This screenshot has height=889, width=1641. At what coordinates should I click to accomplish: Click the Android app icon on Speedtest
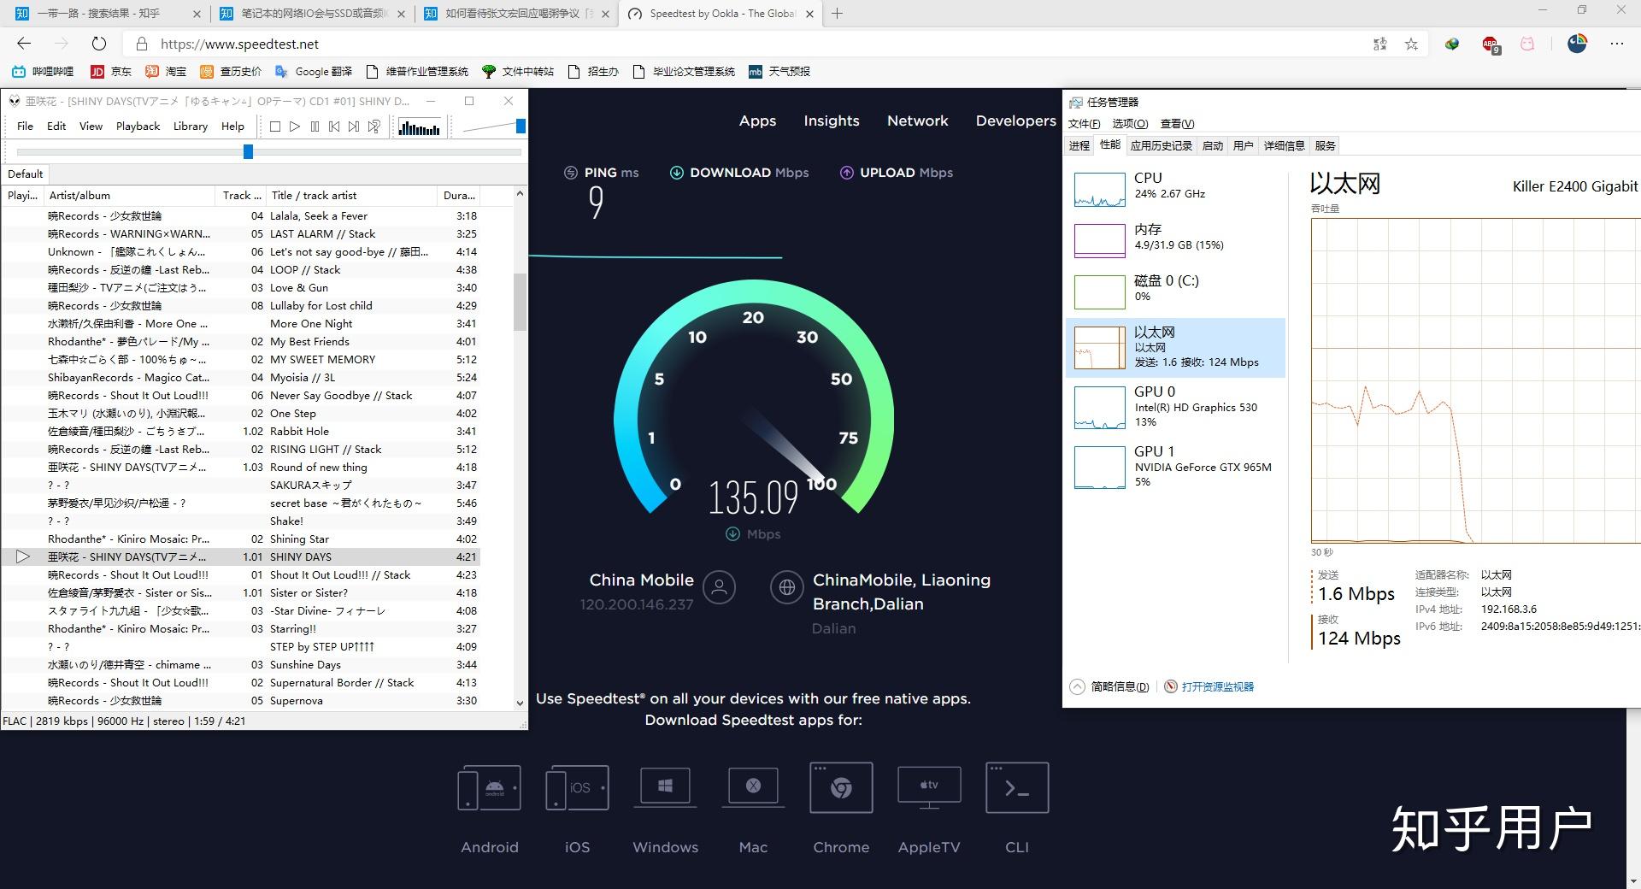click(489, 787)
